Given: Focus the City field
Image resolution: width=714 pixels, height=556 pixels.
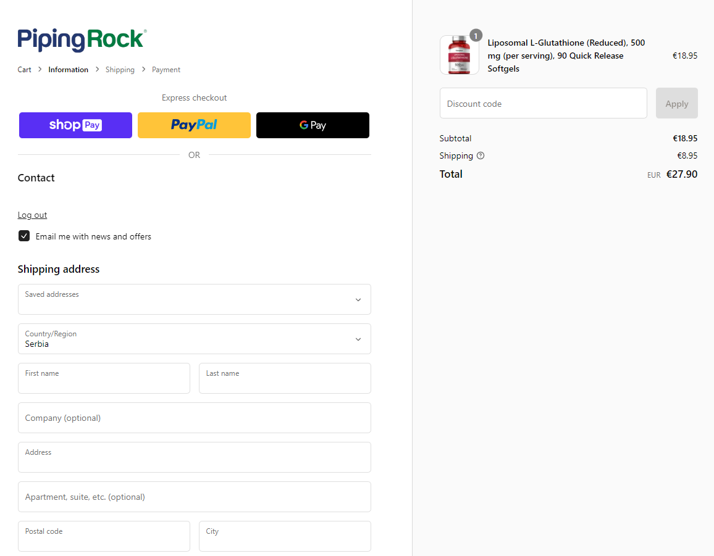Looking at the screenshot, I should point(285,536).
